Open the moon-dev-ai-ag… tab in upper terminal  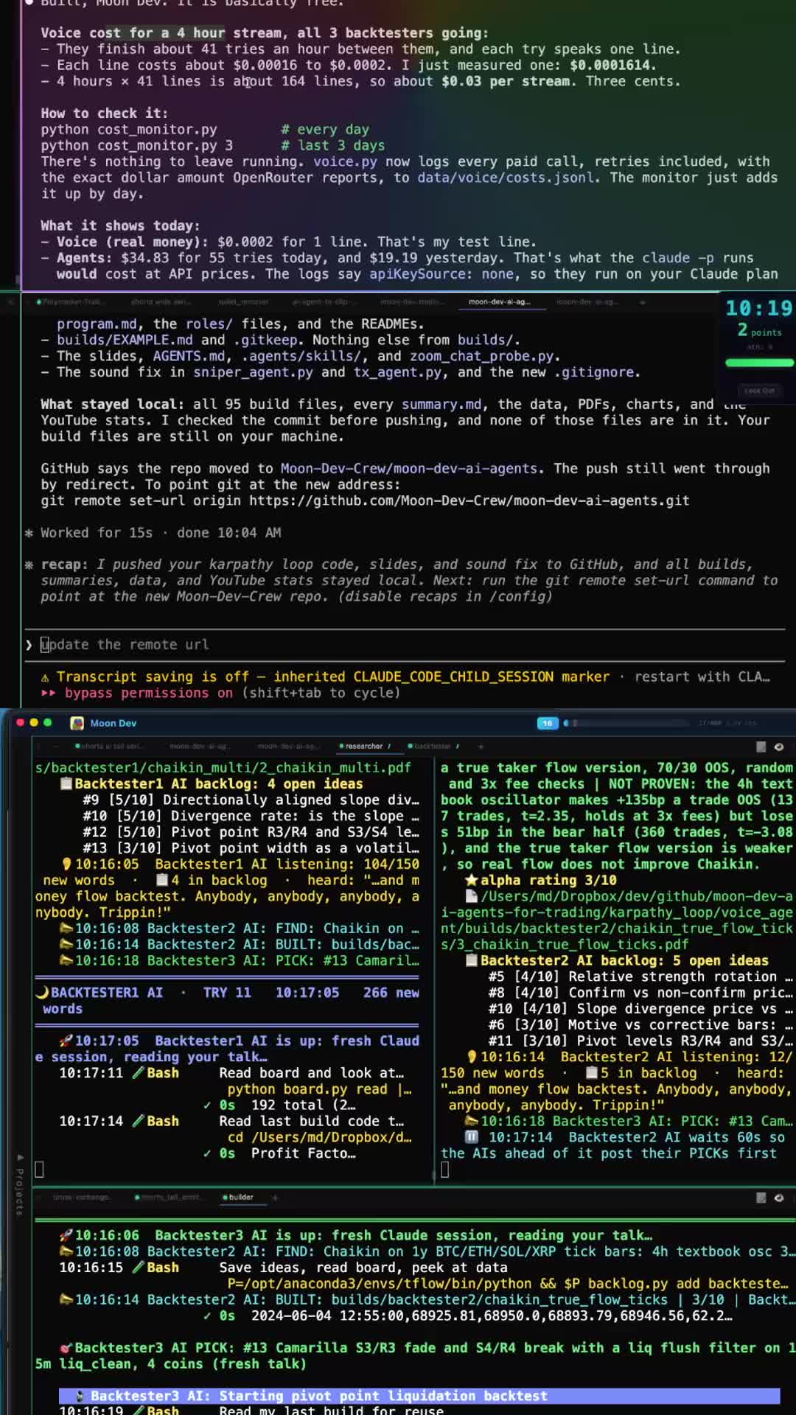coord(499,302)
